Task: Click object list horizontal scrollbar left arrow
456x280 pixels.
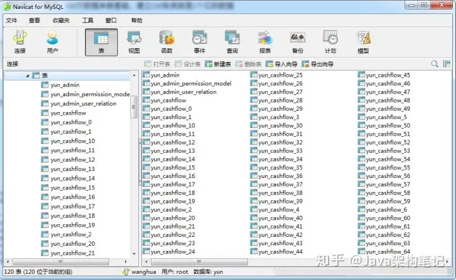Action: 146,262
